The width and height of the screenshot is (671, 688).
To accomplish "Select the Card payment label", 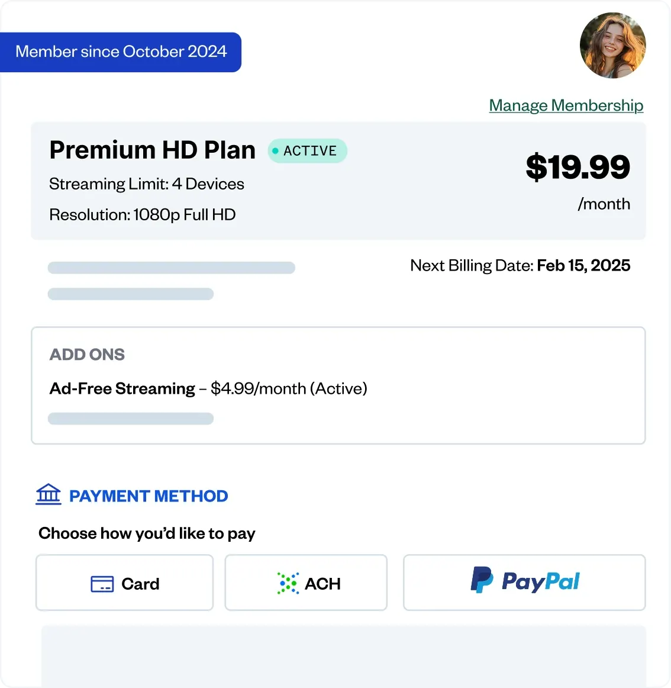I will coord(140,584).
